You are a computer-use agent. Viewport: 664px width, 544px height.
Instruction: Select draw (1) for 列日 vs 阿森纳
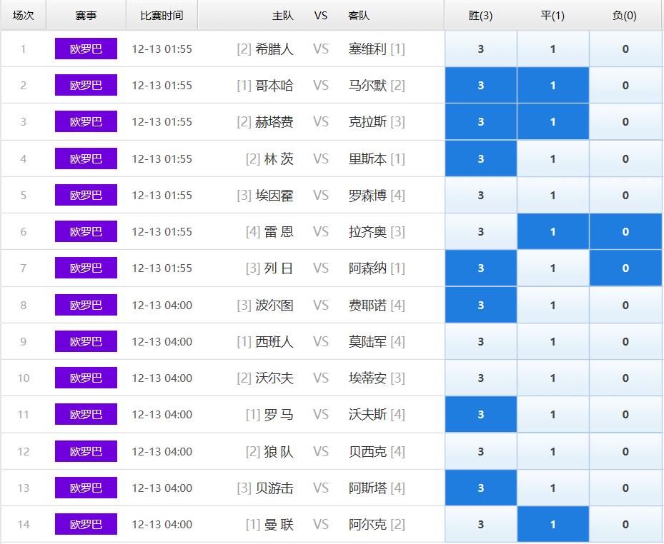tap(552, 268)
